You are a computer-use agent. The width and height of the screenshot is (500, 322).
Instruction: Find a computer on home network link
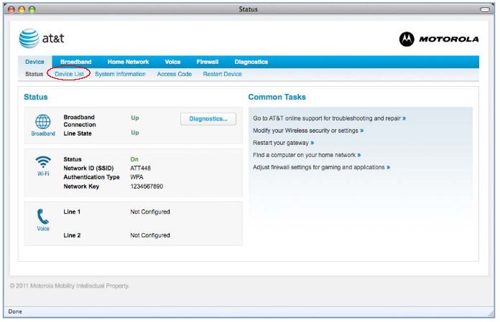(306, 155)
